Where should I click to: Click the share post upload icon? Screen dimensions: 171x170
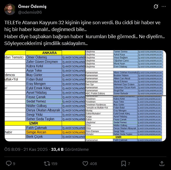pyautogui.click(x=162, y=163)
